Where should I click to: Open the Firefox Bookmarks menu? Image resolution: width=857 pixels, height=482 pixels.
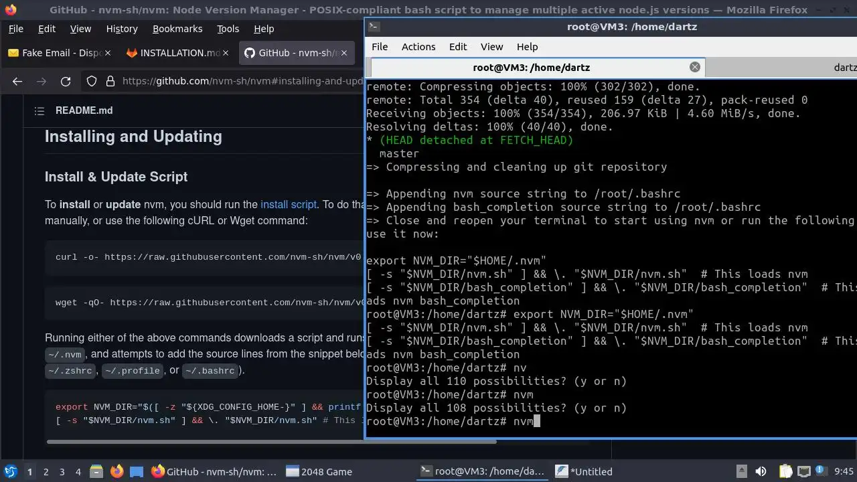(177, 29)
